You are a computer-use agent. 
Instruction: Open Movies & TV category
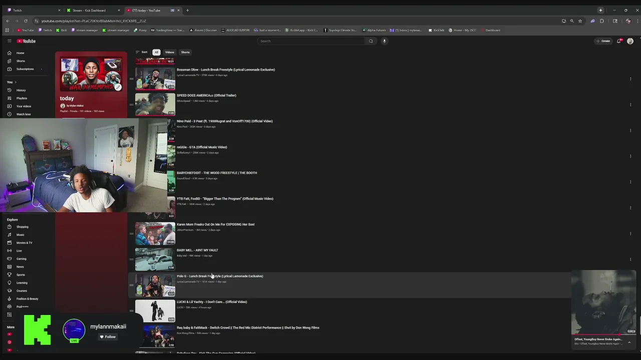[x=24, y=243]
